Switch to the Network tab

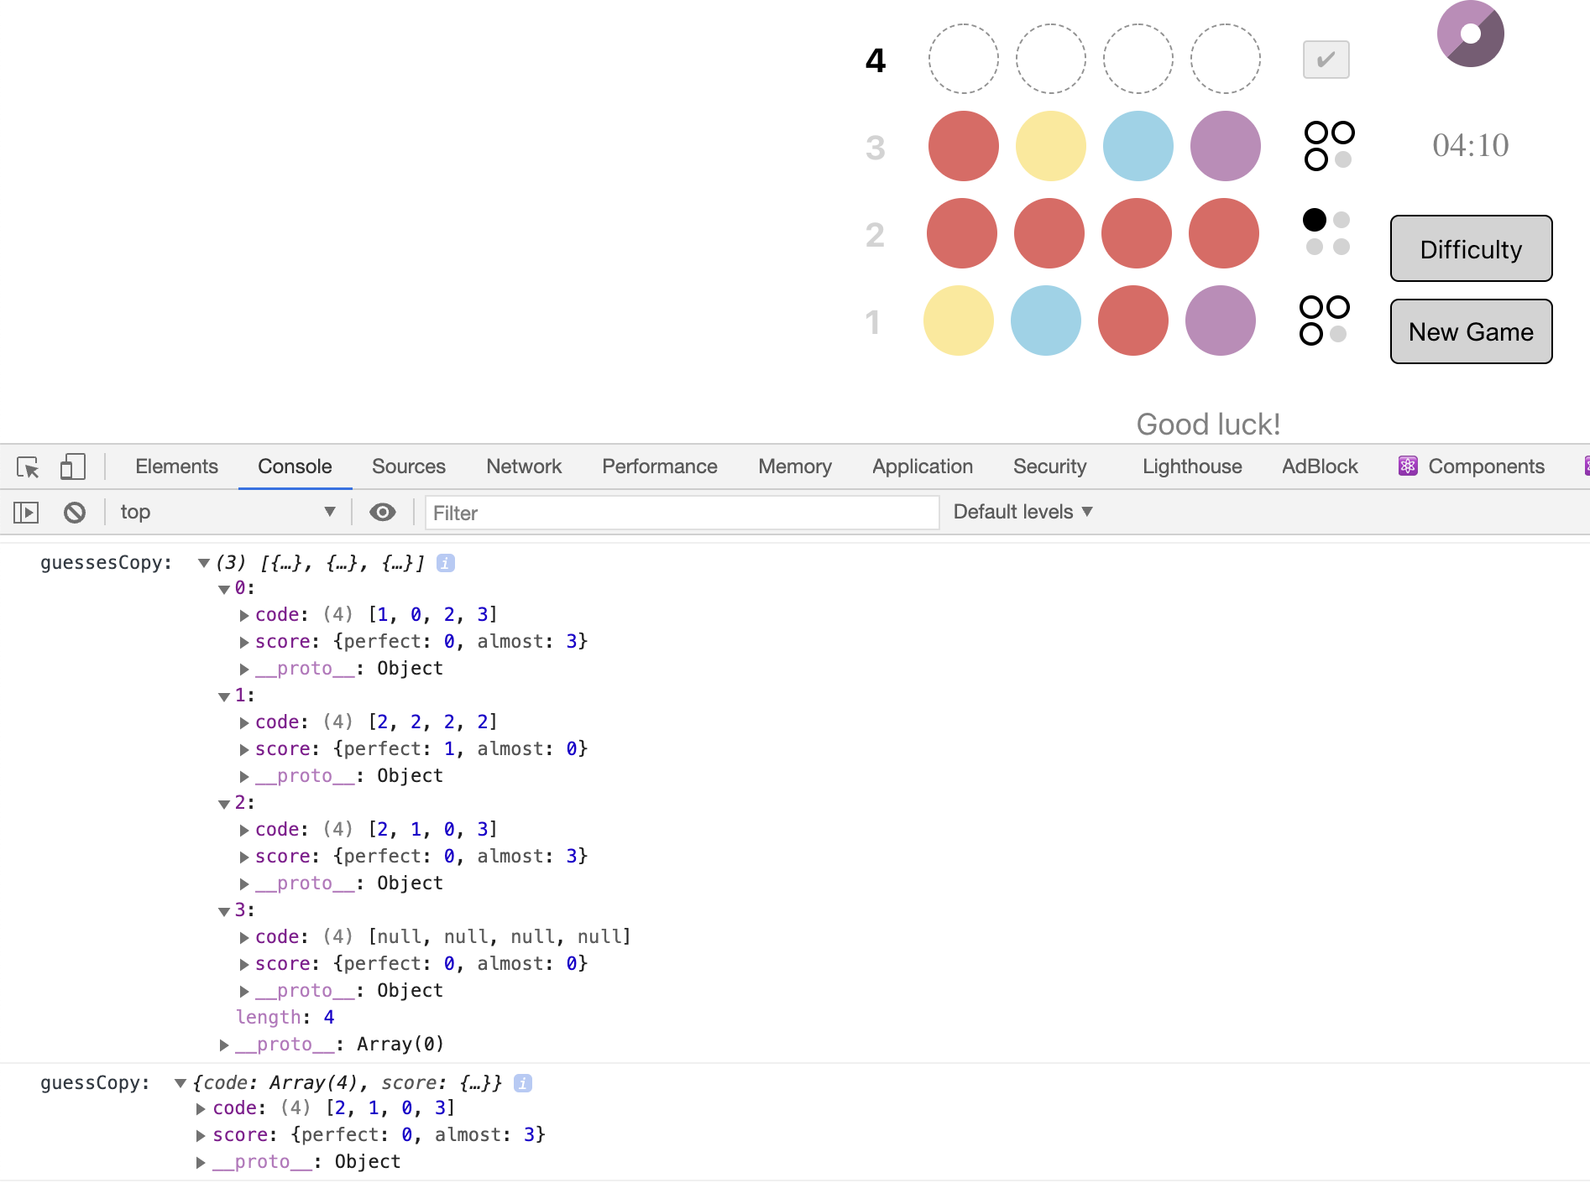pos(523,466)
